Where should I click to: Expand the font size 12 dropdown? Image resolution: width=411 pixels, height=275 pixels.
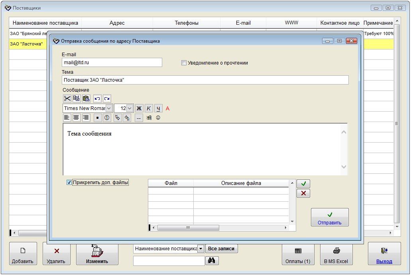point(130,108)
